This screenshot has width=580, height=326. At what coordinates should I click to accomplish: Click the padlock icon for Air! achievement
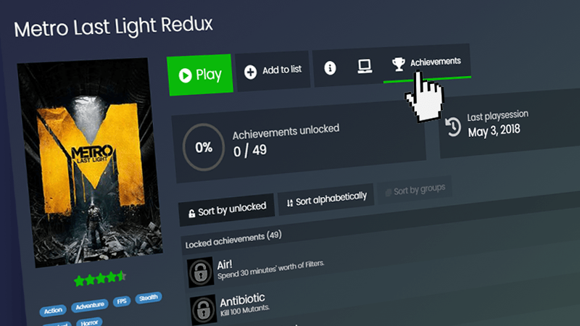click(x=200, y=272)
